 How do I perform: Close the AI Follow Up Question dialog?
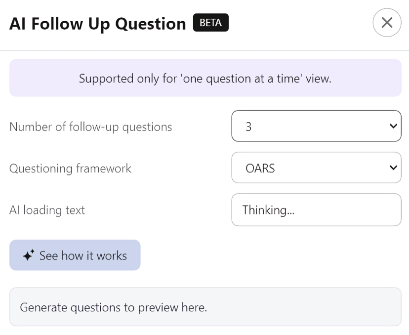[x=387, y=22]
